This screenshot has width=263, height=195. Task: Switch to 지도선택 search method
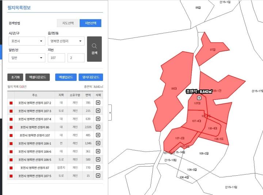click(68, 23)
